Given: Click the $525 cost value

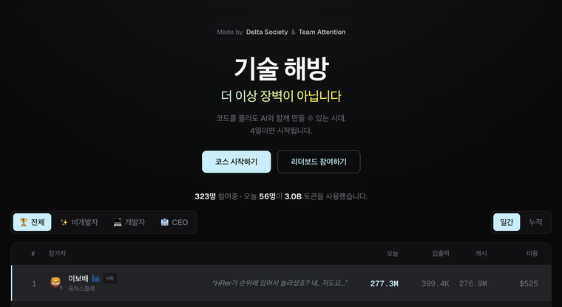Looking at the screenshot, I should pyautogui.click(x=529, y=283).
